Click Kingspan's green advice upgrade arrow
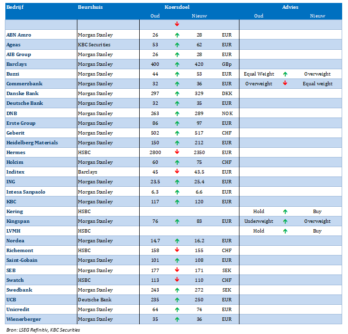Screen dimensions: 348x334 pyautogui.click(x=285, y=221)
